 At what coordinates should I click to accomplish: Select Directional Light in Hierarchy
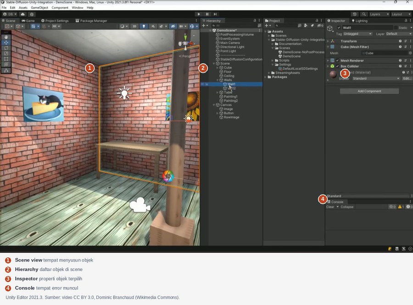tap(232, 47)
